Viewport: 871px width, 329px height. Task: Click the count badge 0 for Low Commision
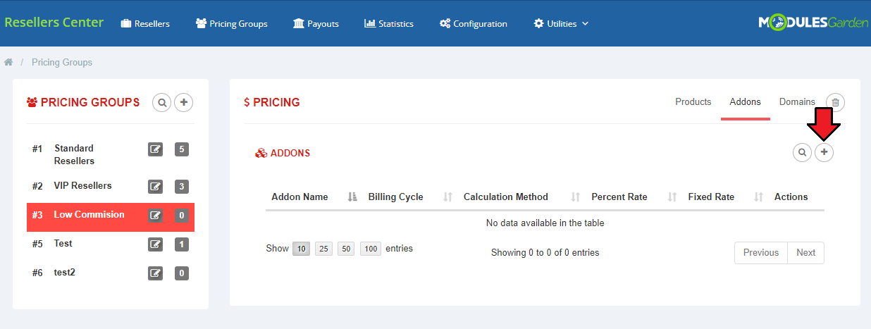pos(182,216)
